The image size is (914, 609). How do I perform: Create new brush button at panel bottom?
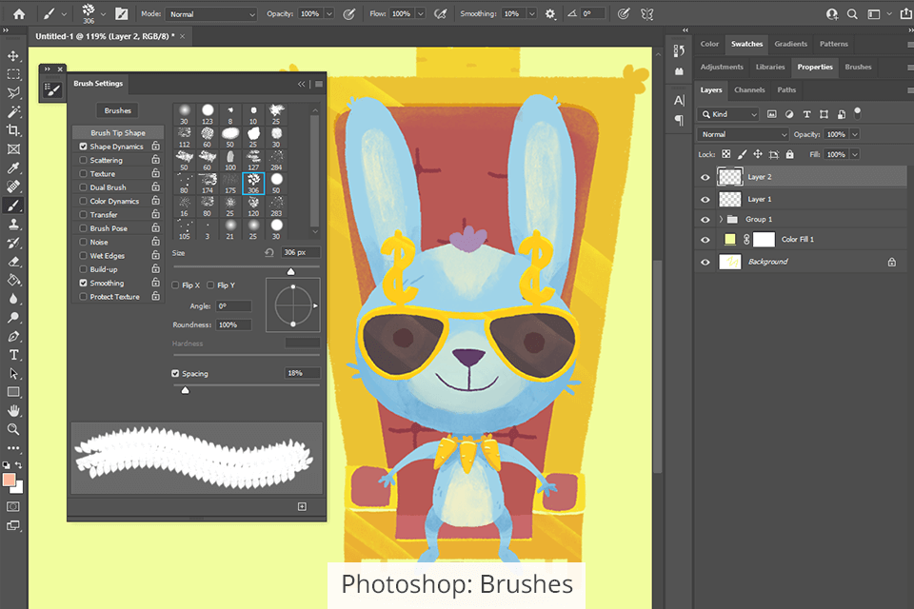coord(302,506)
